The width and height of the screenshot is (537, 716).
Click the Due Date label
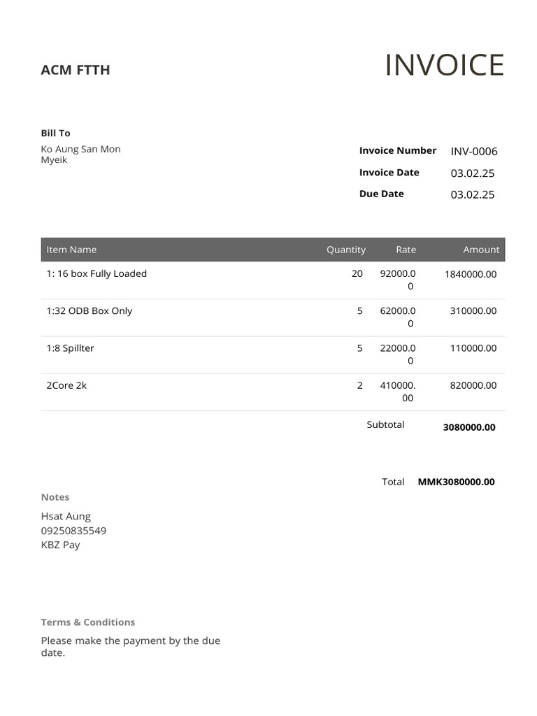381,194
